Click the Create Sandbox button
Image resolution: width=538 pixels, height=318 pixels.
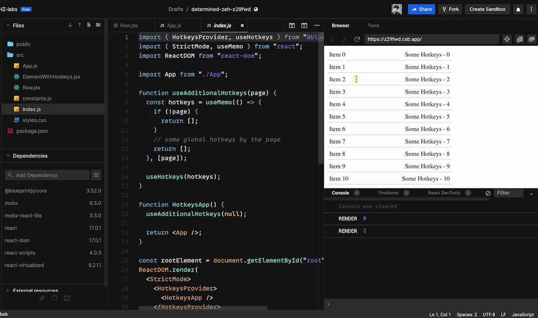(487, 9)
